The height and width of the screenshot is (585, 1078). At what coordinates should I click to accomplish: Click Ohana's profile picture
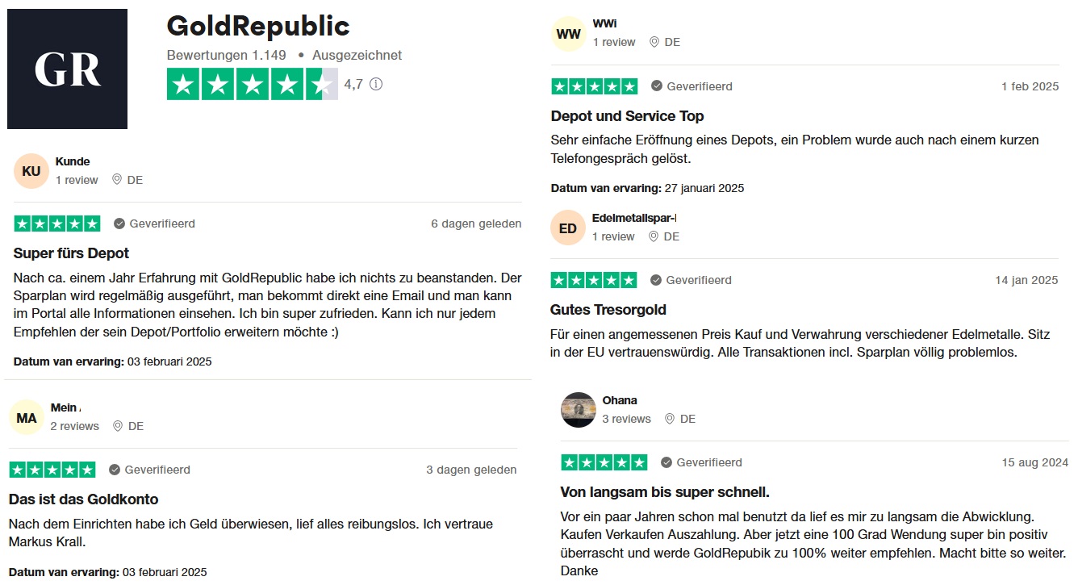(x=578, y=410)
